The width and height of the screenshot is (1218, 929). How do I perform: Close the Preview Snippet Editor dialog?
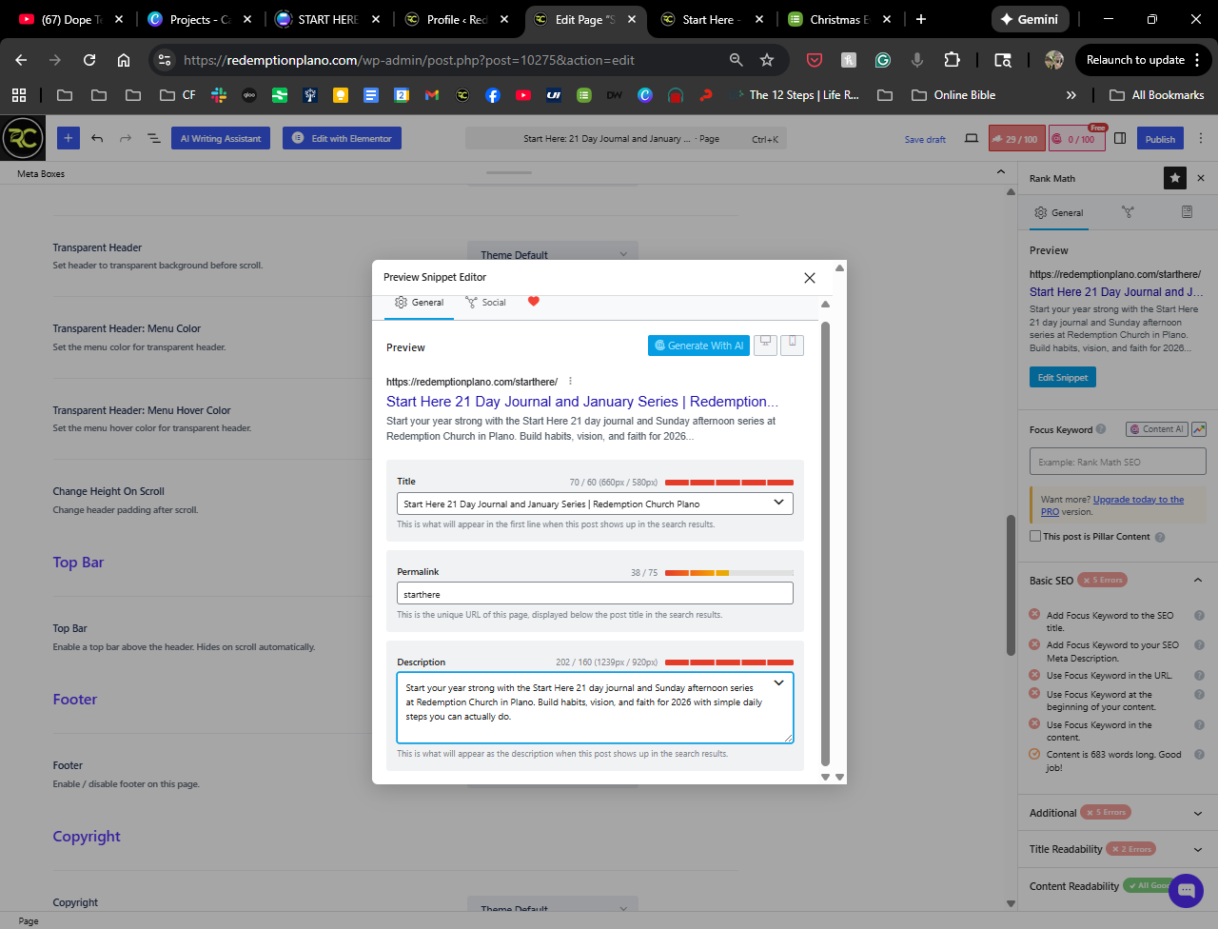pos(809,278)
